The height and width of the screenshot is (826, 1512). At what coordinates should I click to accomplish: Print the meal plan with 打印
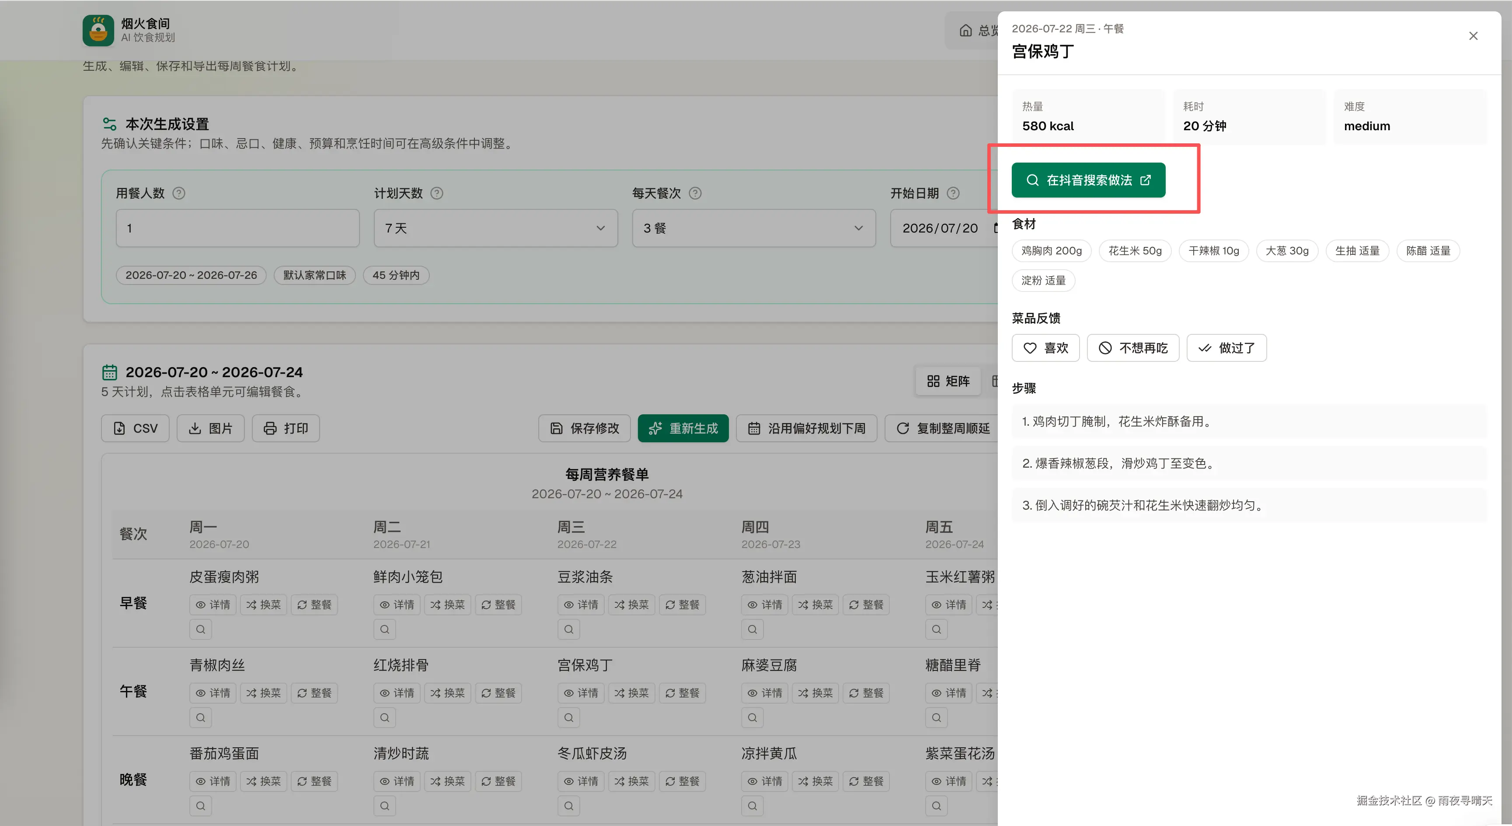[x=286, y=428]
